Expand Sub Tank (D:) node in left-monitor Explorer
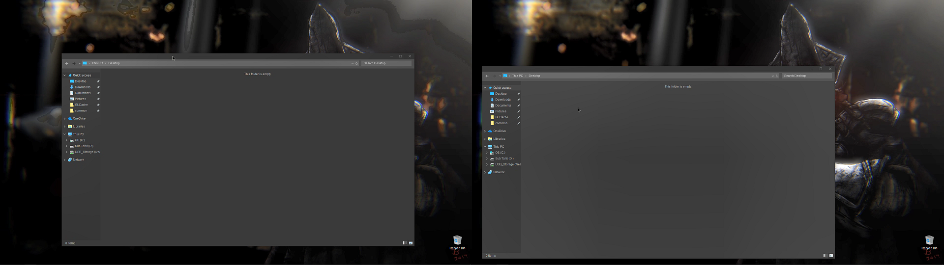Image resolution: width=944 pixels, height=265 pixels. coord(66,146)
